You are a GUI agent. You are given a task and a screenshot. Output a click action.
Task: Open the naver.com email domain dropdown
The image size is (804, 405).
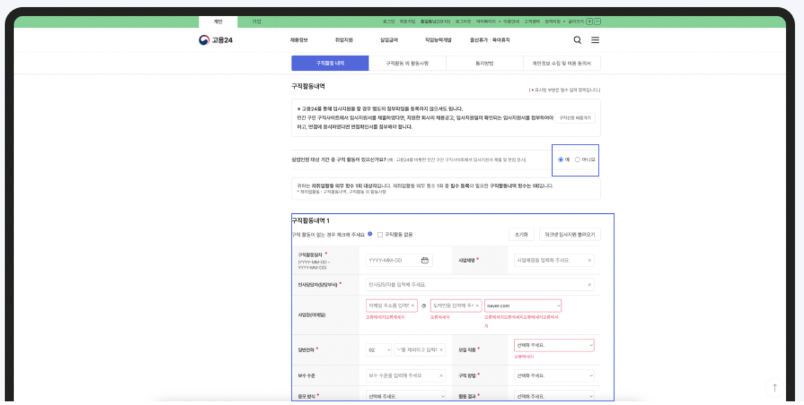tap(522, 305)
